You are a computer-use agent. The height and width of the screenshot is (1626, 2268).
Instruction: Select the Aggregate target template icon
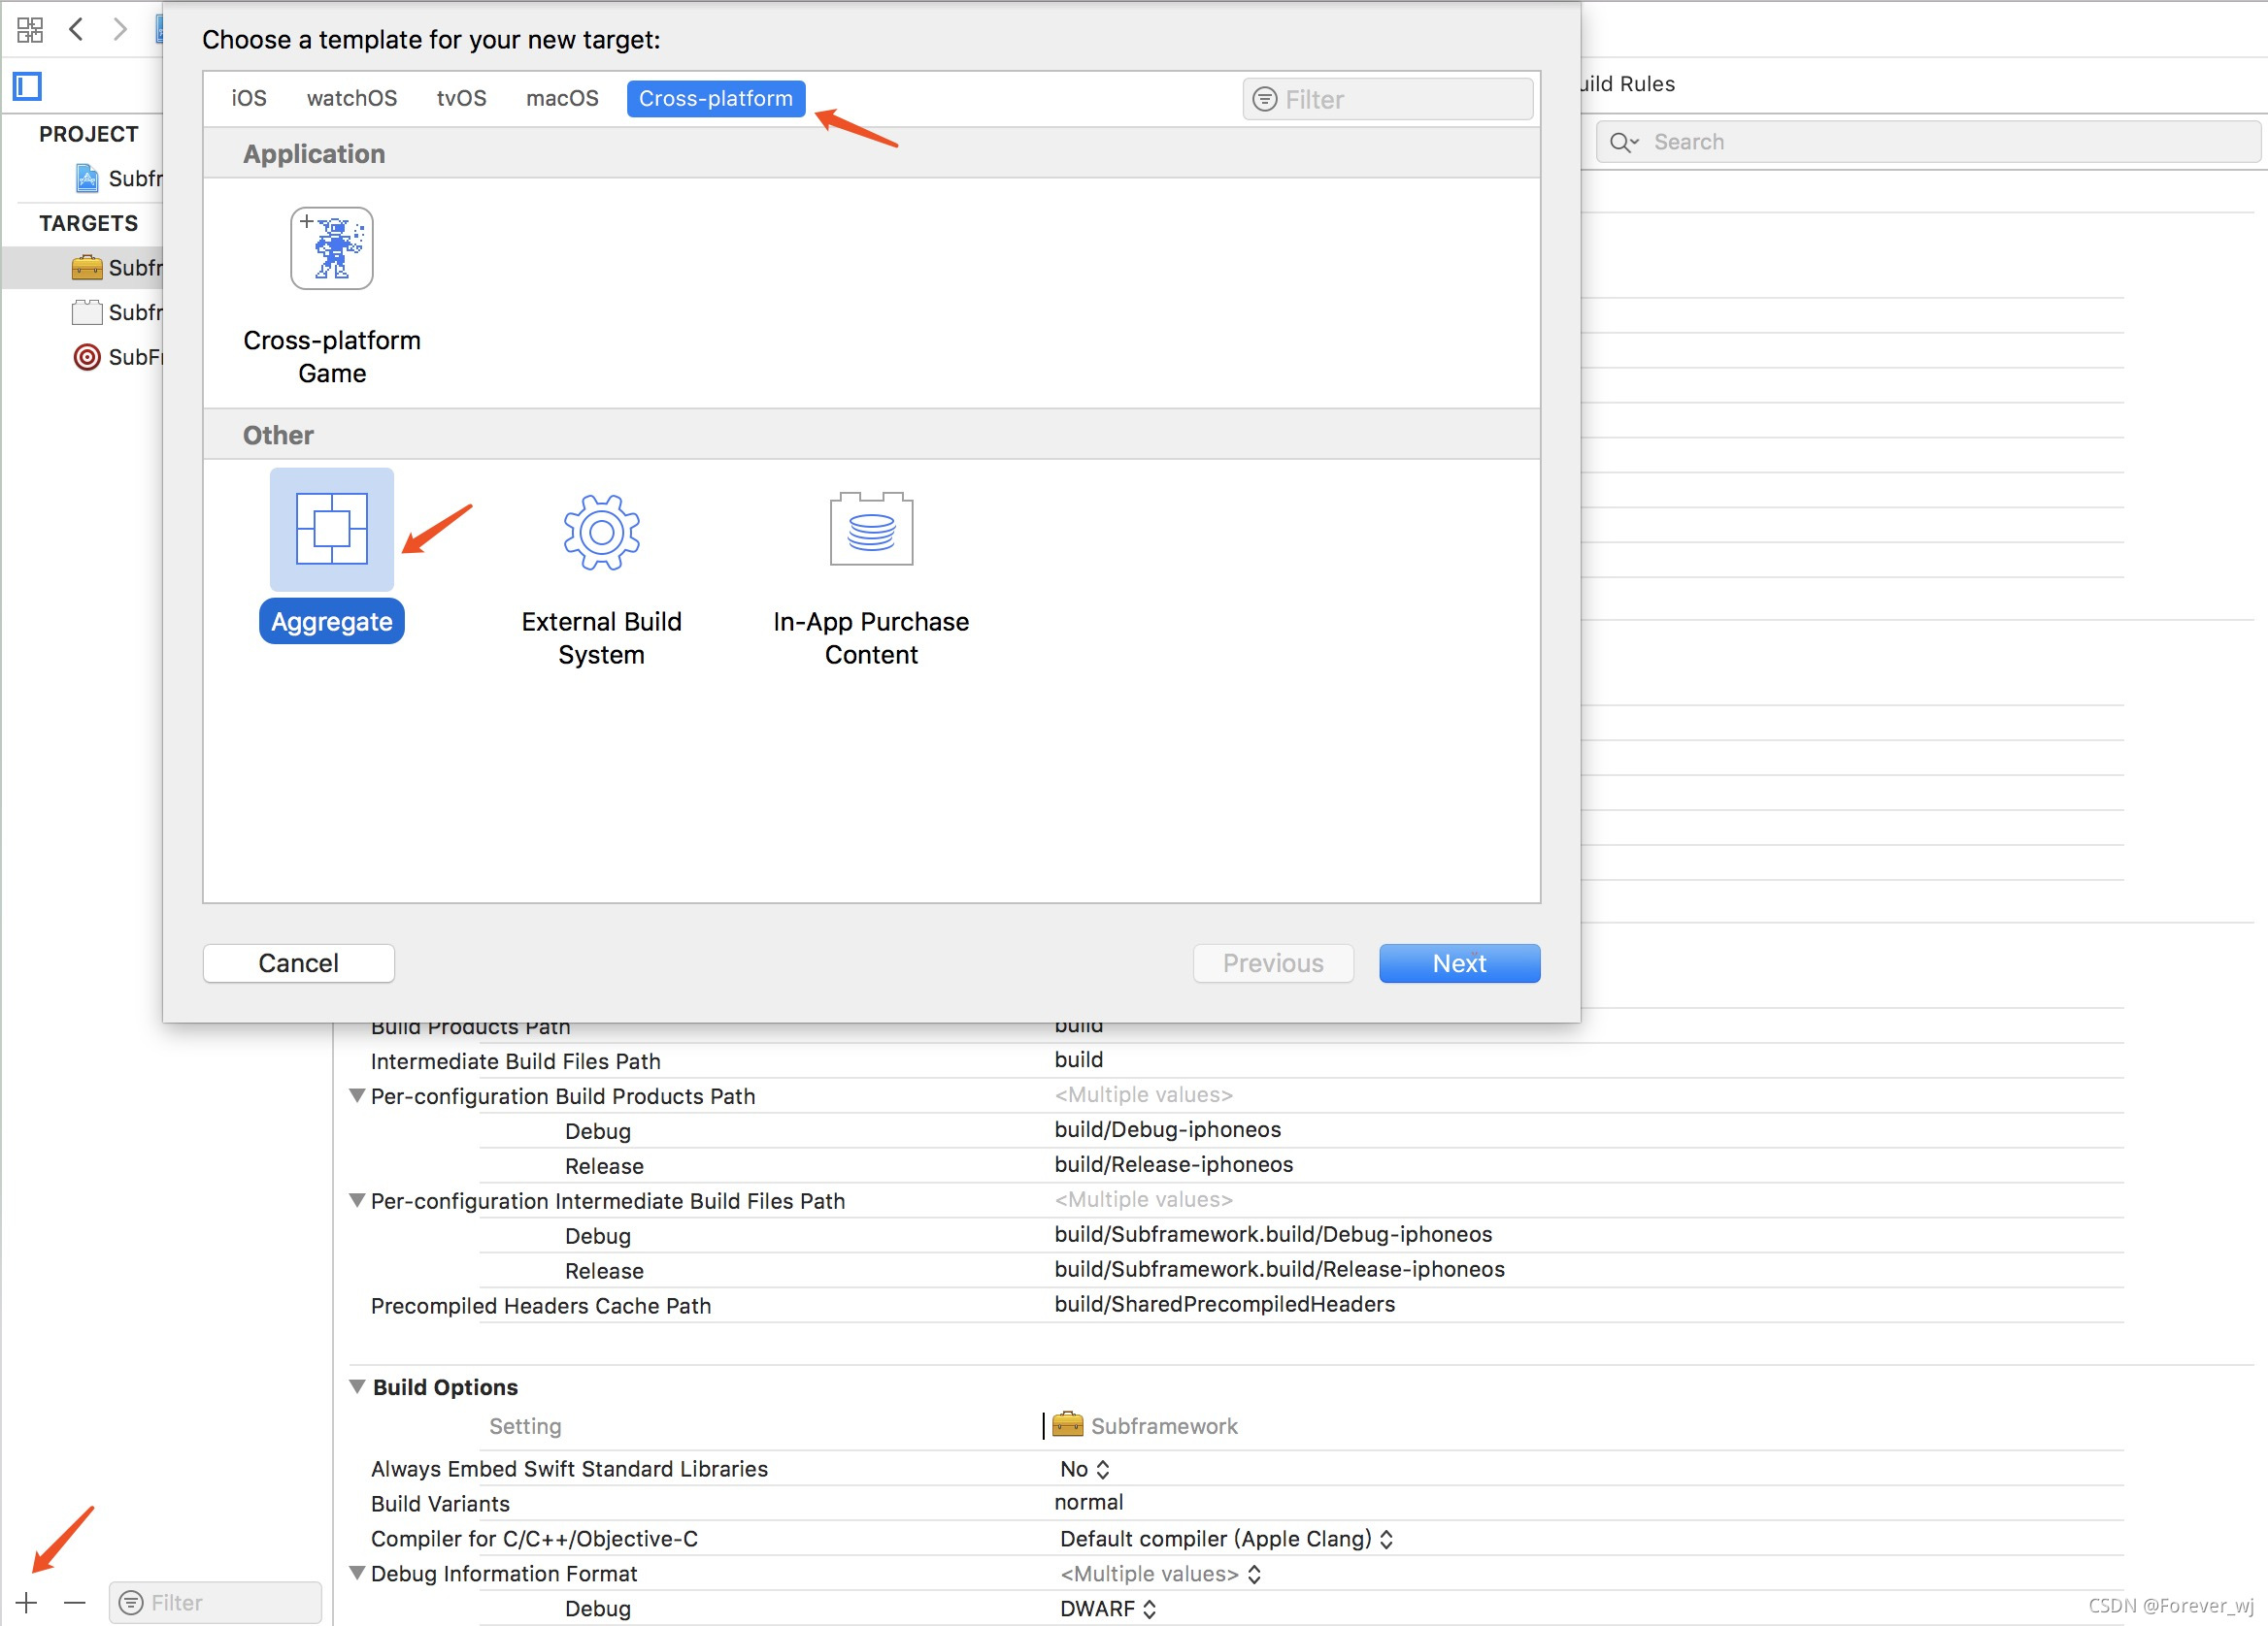tap(331, 530)
